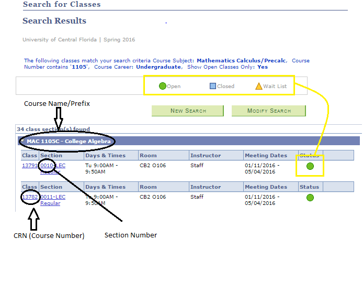This screenshot has height=282, width=363.
Task: Click green open status icon for class 13791
Action: (310, 166)
